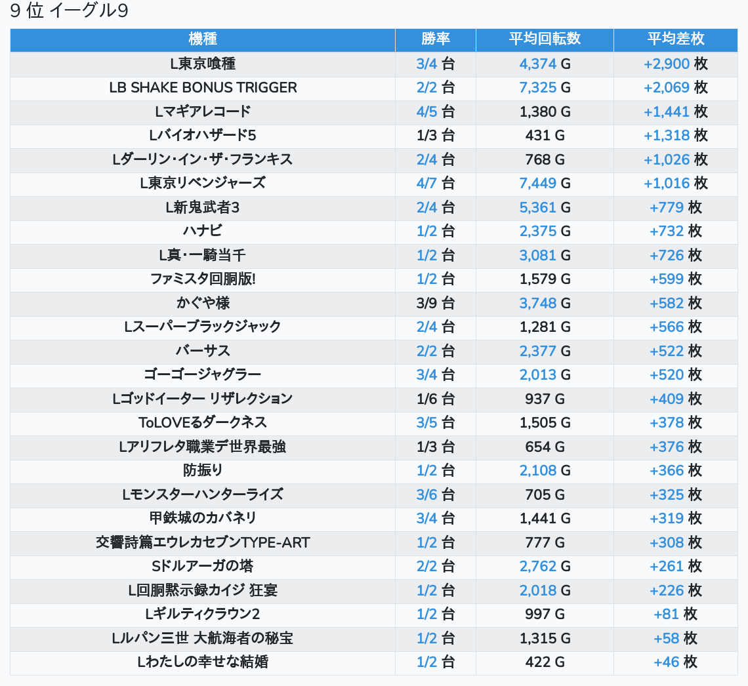Image resolution: width=748 pixels, height=686 pixels.
Task: Select the 平均差枚 column header
Action: click(675, 39)
